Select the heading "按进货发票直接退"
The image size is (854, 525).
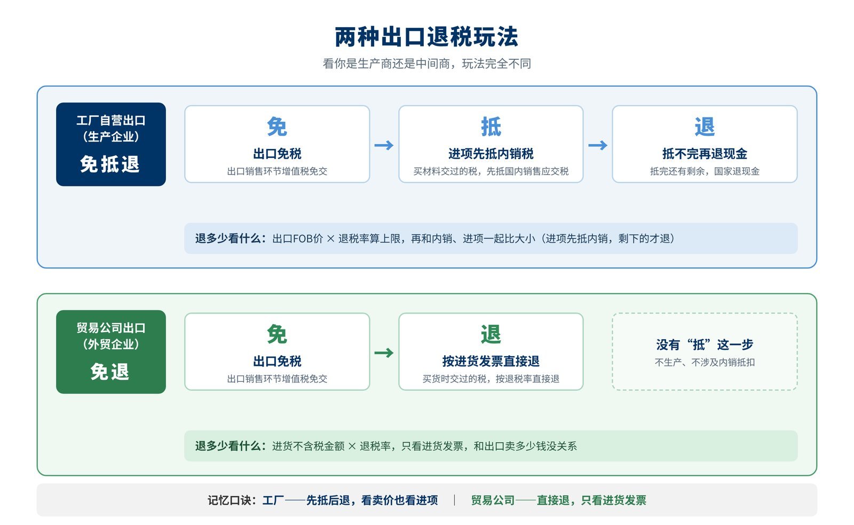pyautogui.click(x=491, y=362)
